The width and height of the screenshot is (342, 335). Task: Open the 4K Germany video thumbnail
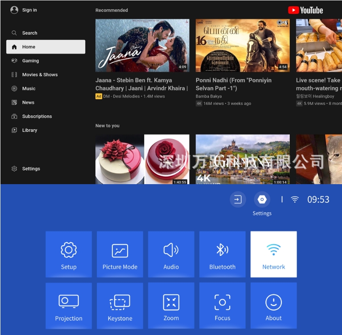tap(243, 159)
